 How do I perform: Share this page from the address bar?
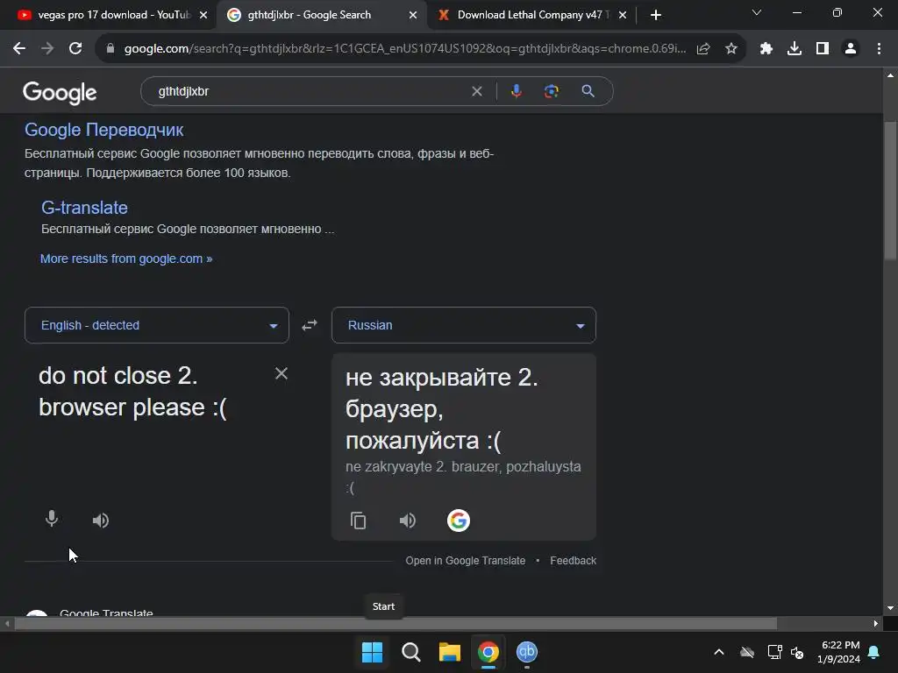click(703, 49)
